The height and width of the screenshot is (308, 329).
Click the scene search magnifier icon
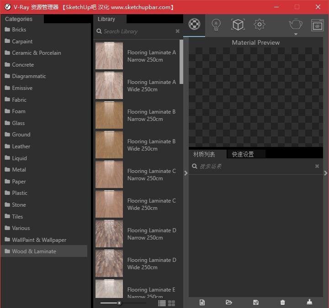tap(195, 166)
